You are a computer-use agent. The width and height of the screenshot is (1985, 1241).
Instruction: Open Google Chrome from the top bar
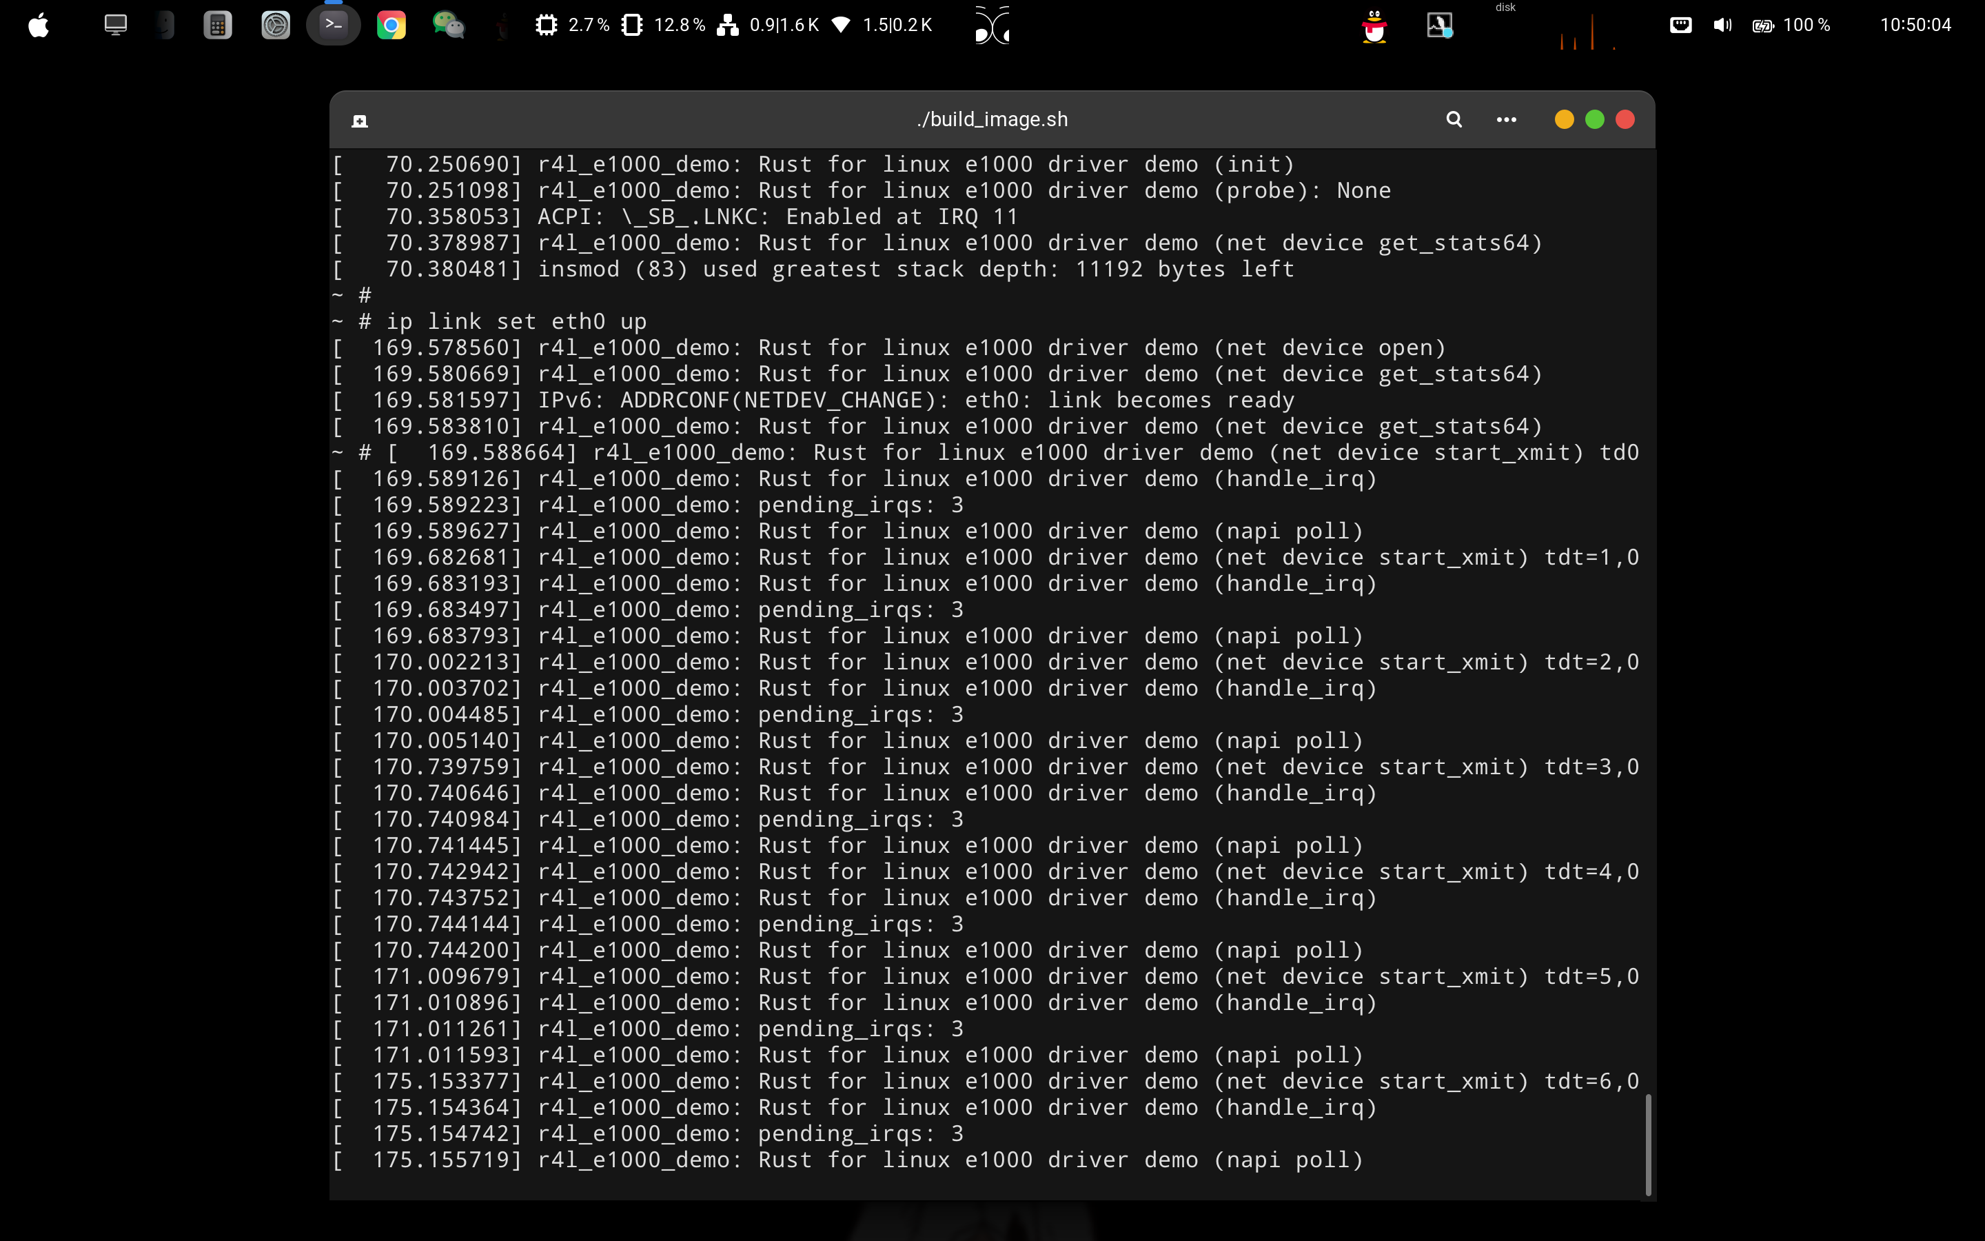[391, 26]
